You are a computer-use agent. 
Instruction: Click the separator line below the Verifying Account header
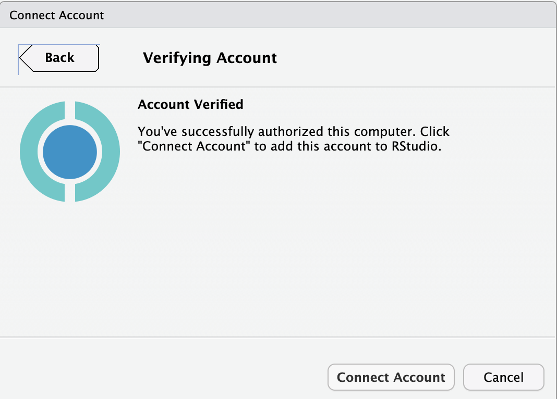click(x=278, y=86)
